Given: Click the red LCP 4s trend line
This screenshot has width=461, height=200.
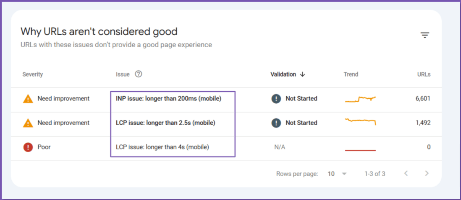Looking at the screenshot, I should pos(360,150).
